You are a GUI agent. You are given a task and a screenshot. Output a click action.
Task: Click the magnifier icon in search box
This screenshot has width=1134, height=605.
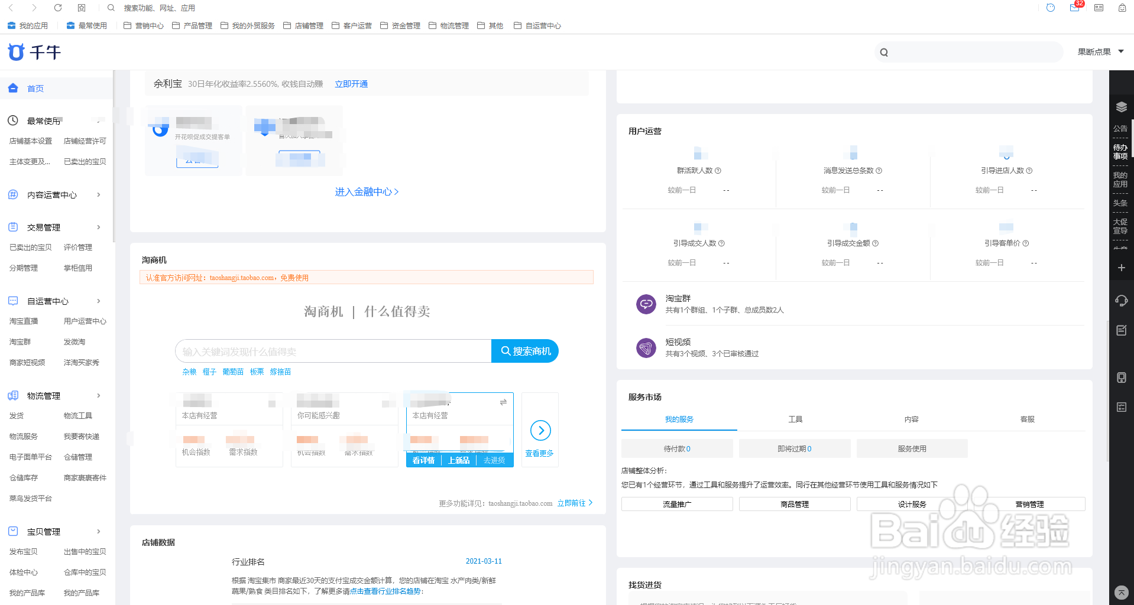[884, 52]
